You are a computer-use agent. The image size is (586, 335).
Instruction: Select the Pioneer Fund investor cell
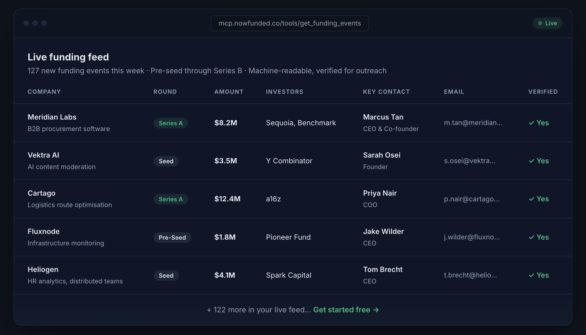coord(288,237)
